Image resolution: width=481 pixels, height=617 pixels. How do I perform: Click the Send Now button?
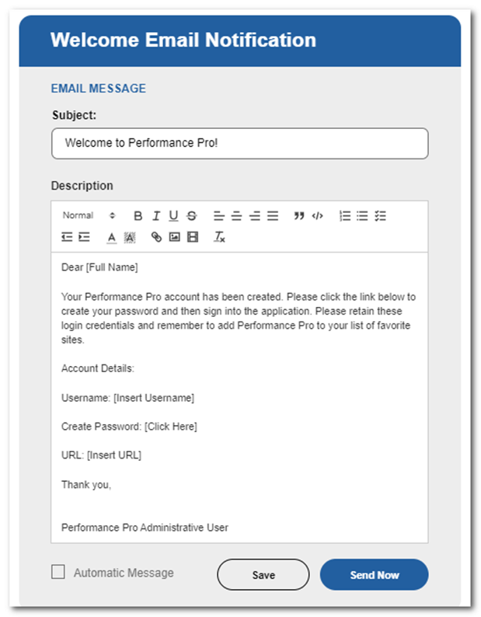374,574
